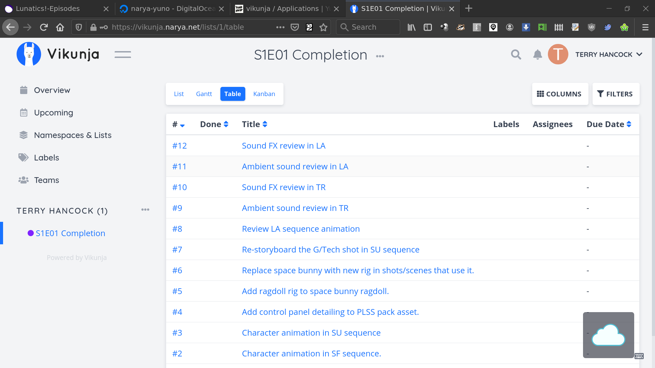The width and height of the screenshot is (655, 368).
Task: Click the Teams people icon in sidebar
Action: pyautogui.click(x=23, y=180)
